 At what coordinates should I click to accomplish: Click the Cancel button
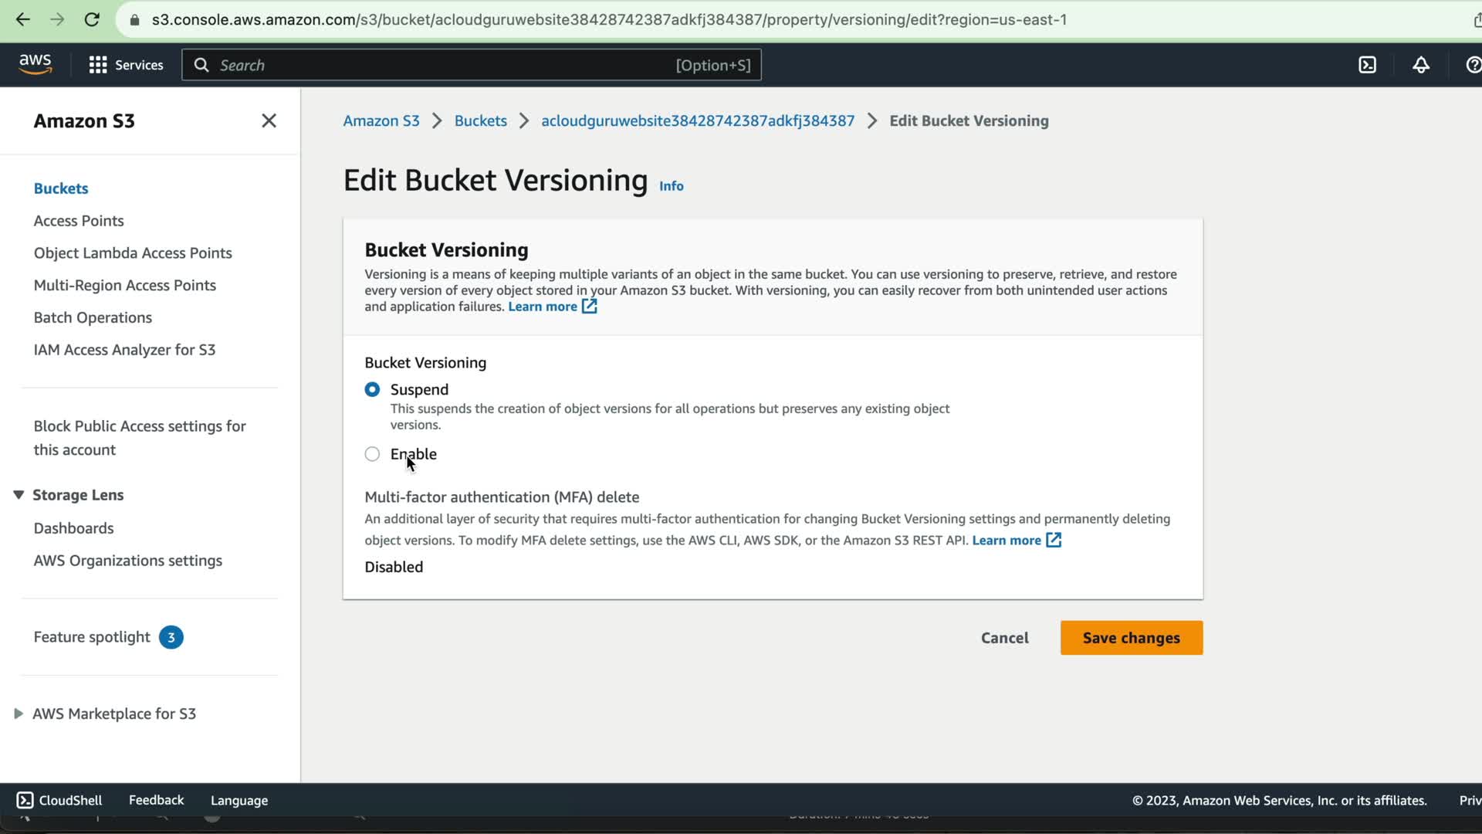(x=1004, y=638)
